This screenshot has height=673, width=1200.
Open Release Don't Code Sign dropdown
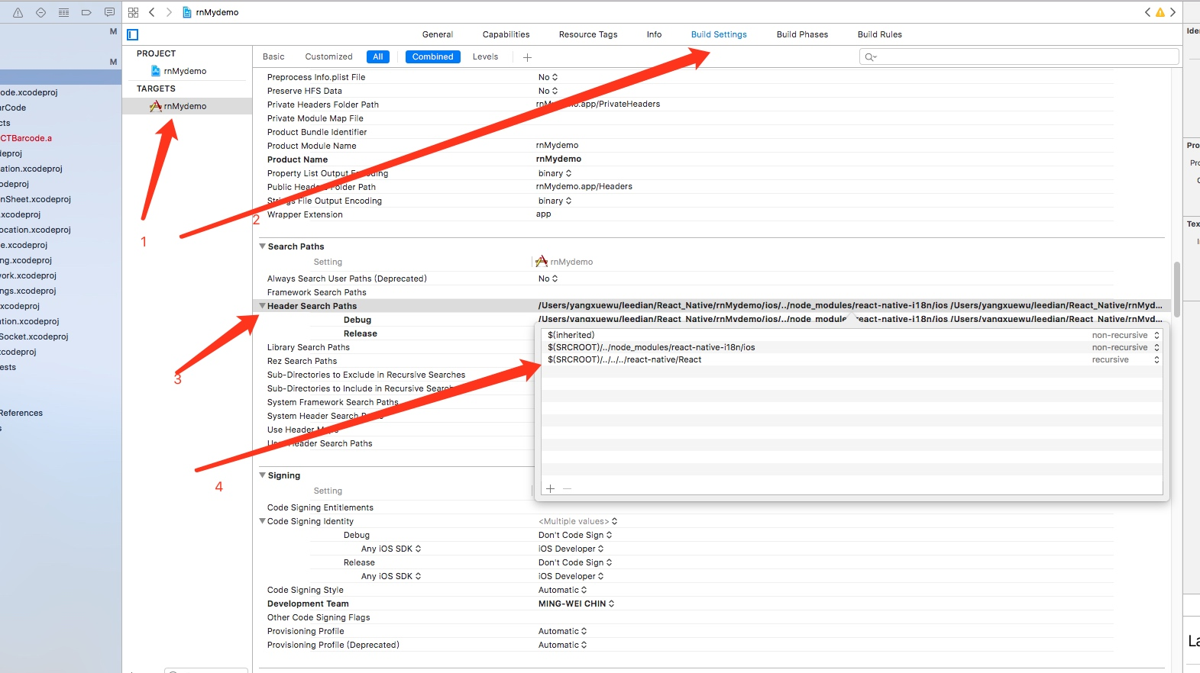point(575,562)
